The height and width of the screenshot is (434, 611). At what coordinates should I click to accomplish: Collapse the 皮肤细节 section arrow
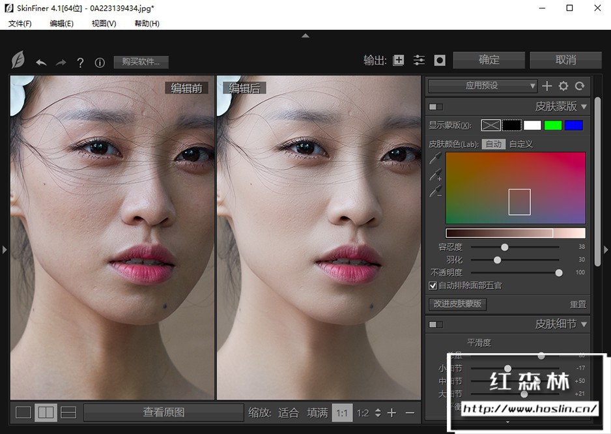tap(584, 325)
